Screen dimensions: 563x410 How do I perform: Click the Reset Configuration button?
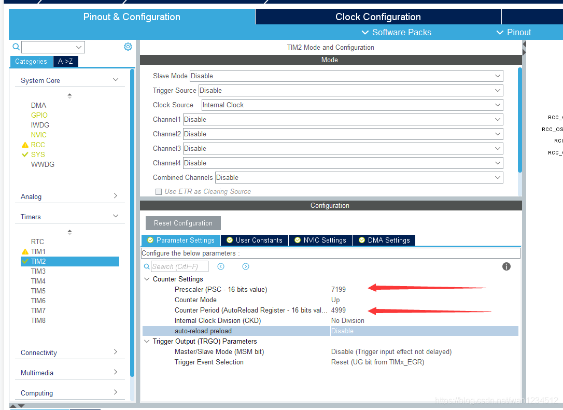pyautogui.click(x=183, y=223)
